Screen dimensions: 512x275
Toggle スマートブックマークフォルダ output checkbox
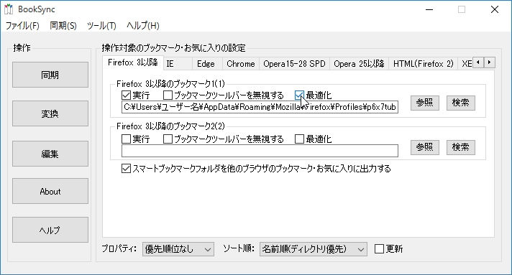pyautogui.click(x=126, y=169)
